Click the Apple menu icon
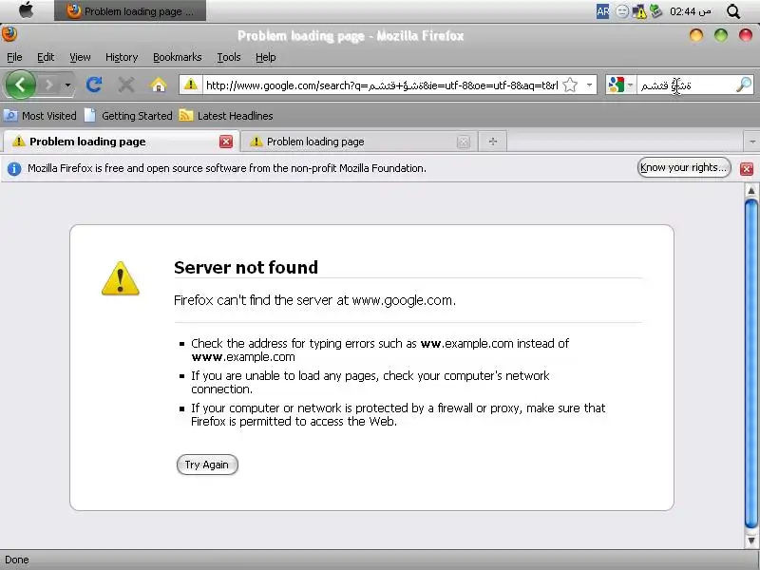Image resolution: width=760 pixels, height=570 pixels. (x=27, y=10)
